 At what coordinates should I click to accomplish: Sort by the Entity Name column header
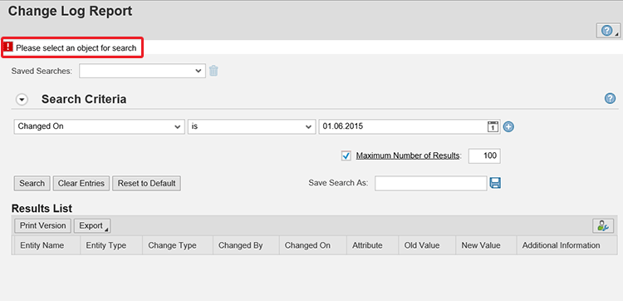[x=42, y=245]
